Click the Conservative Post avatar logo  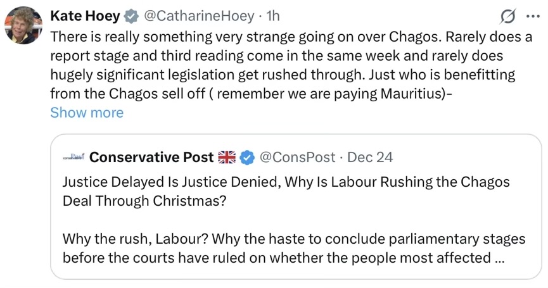(x=73, y=156)
